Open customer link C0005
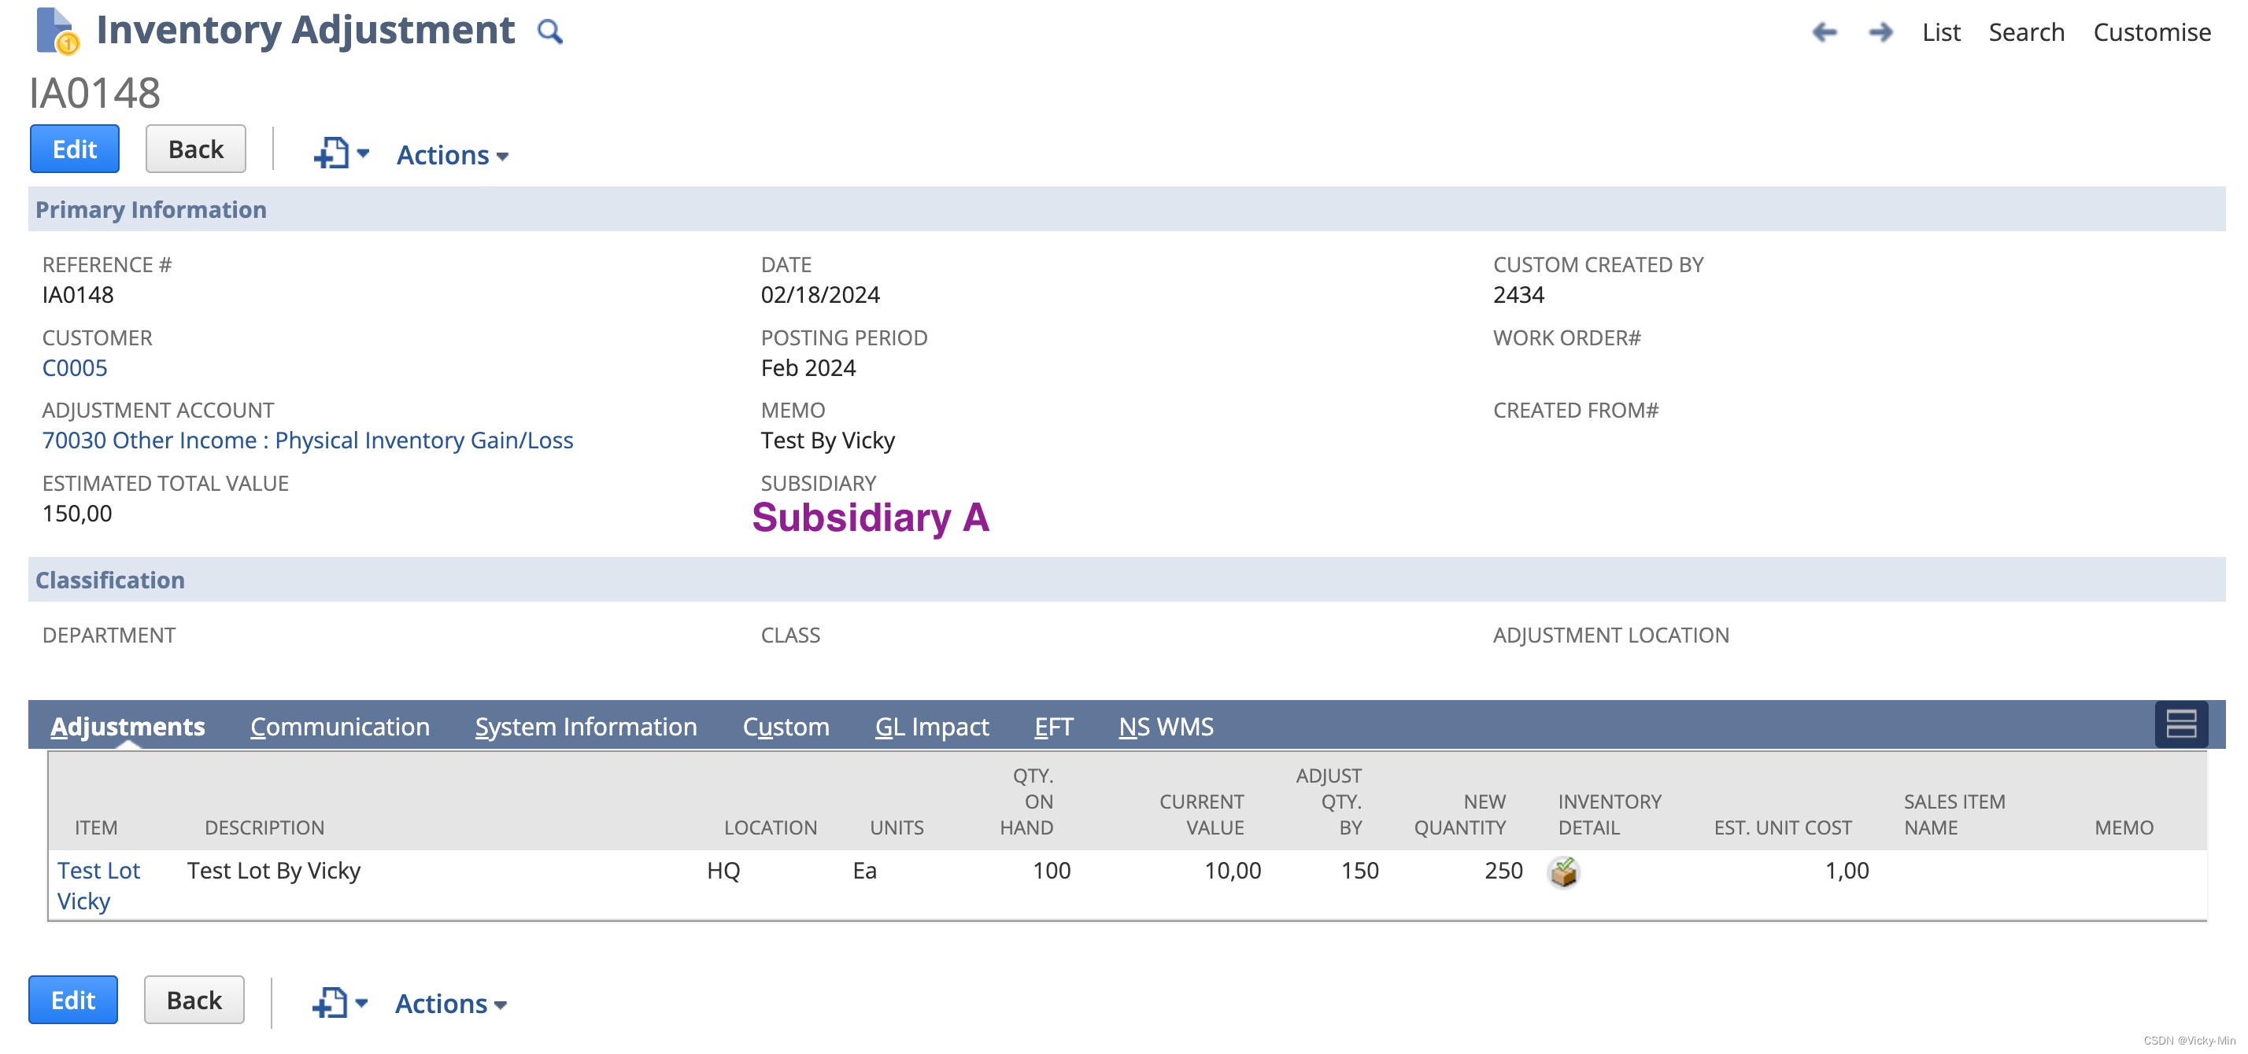This screenshot has width=2248, height=1054. click(75, 367)
